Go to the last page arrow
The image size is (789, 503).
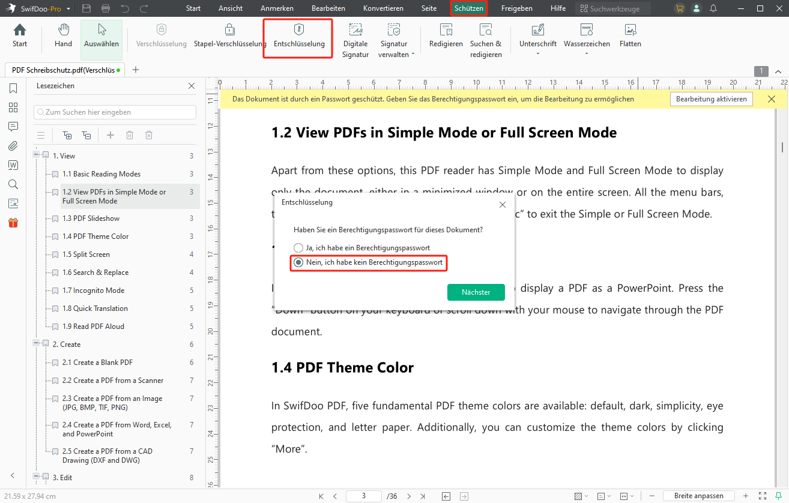423,496
